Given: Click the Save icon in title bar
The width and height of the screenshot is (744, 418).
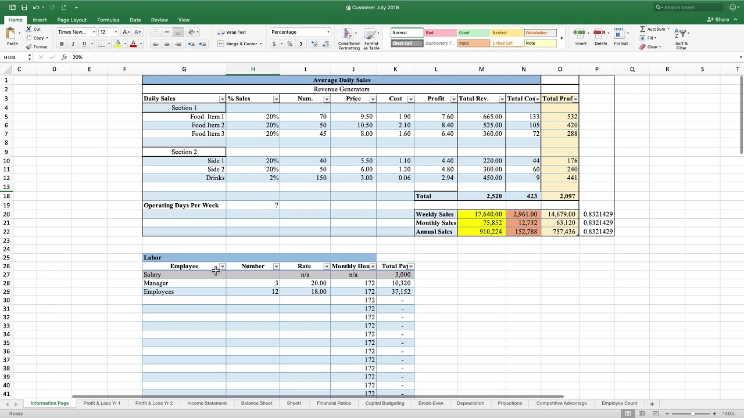Looking at the screenshot, I should tap(24, 8).
